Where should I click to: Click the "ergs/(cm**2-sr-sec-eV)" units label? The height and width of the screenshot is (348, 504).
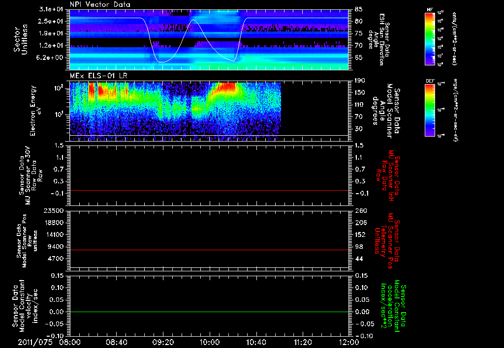[x=455, y=110]
